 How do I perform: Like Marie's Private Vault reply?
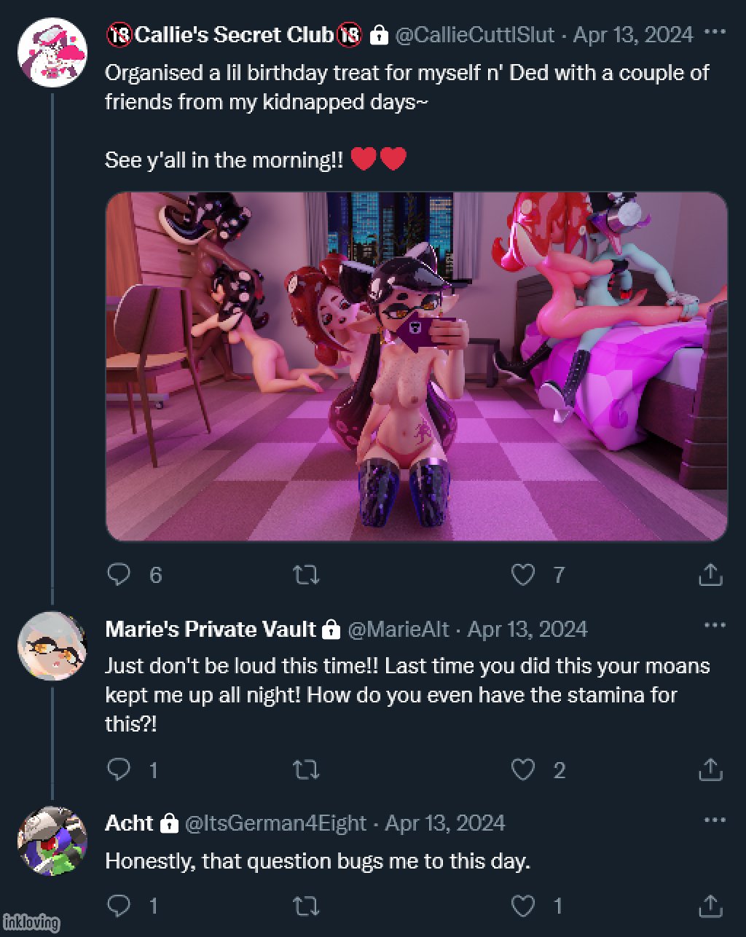point(523,769)
